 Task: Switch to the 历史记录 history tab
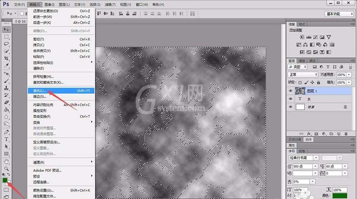(295, 139)
